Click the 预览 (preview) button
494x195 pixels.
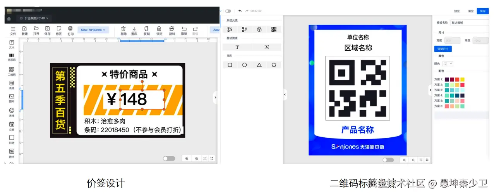point(457,11)
